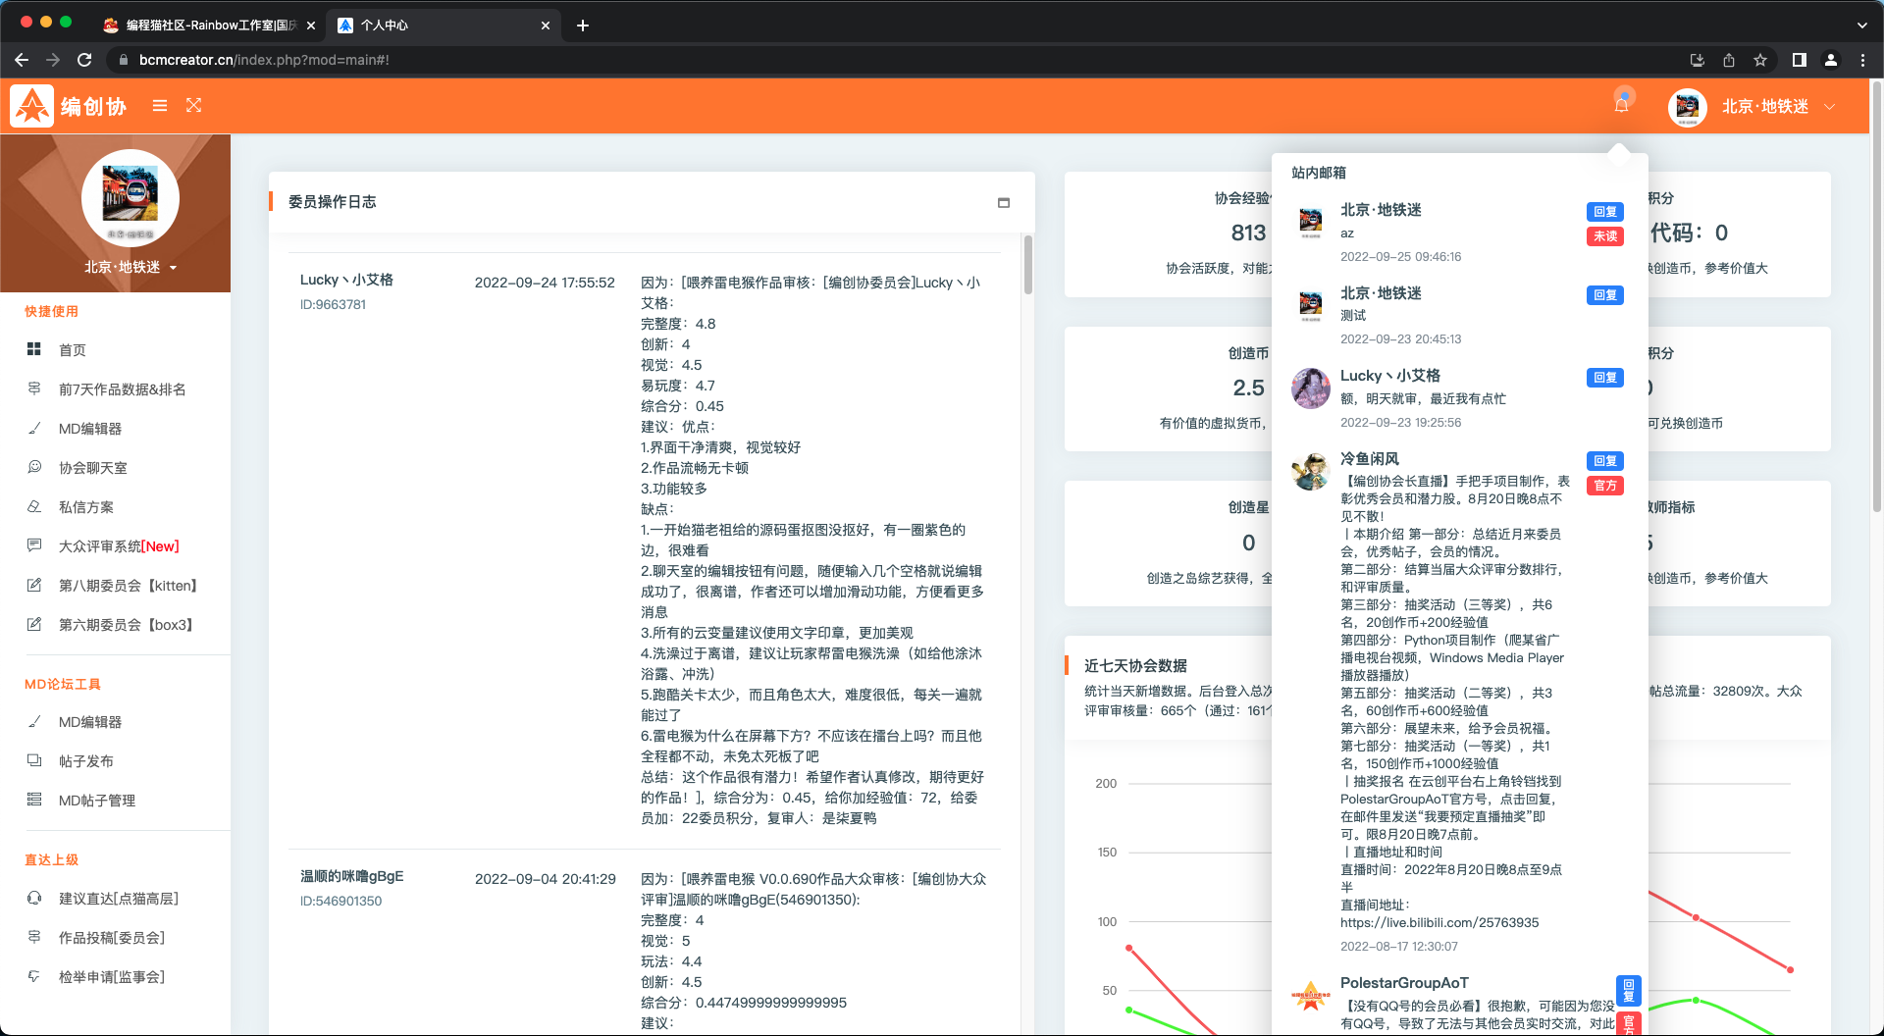Viewport: 1884px width, 1036px height.
Task: Click the install app icon in address bar
Action: 1698,60
